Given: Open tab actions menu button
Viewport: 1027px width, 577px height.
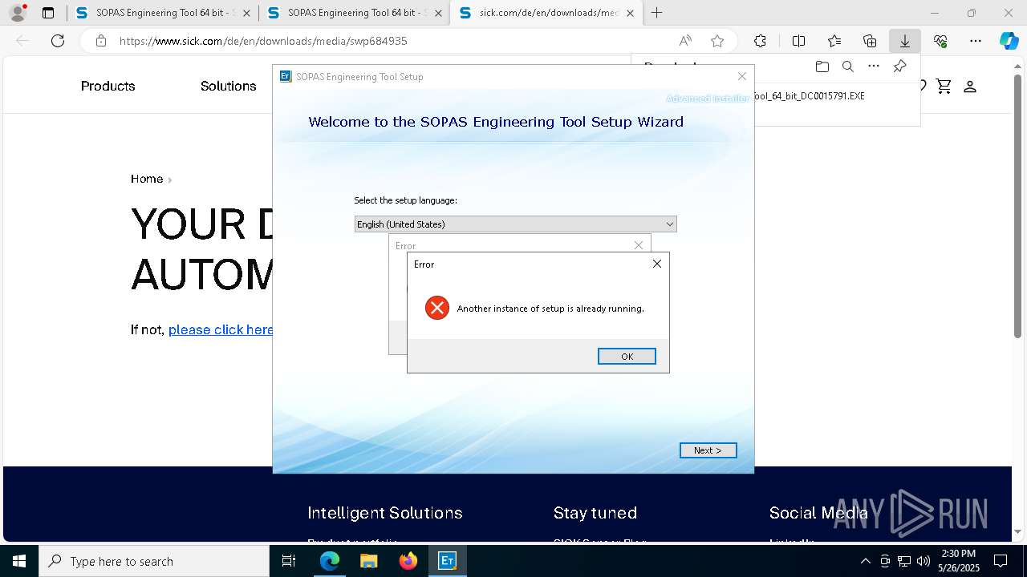Looking at the screenshot, I should tap(48, 13).
